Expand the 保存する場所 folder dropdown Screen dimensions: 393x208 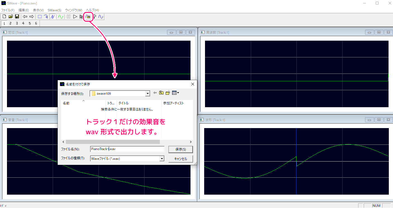148,94
